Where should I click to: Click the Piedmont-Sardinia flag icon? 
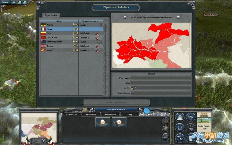[43, 42]
